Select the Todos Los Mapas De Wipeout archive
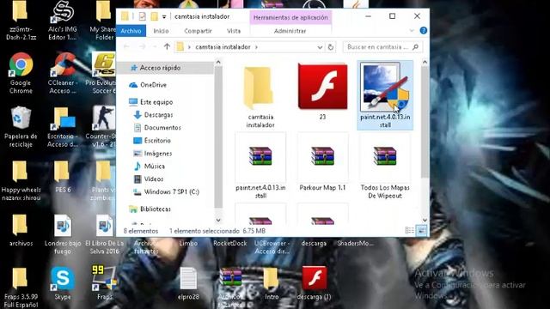Image resolution: width=550 pixels, height=309 pixels. pos(385,166)
